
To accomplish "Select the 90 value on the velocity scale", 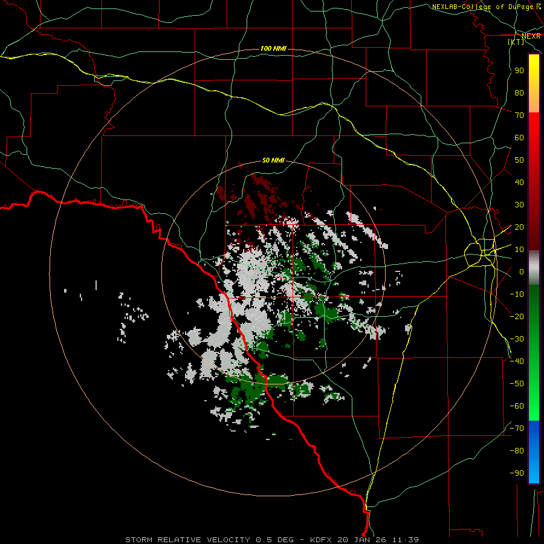I will [x=519, y=71].
